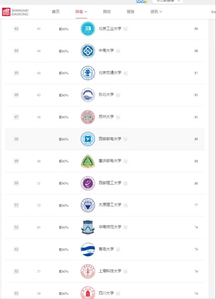Toggle favorite heart for 苏州大学
Viewport: 216px width, 299px height.
(118, 117)
